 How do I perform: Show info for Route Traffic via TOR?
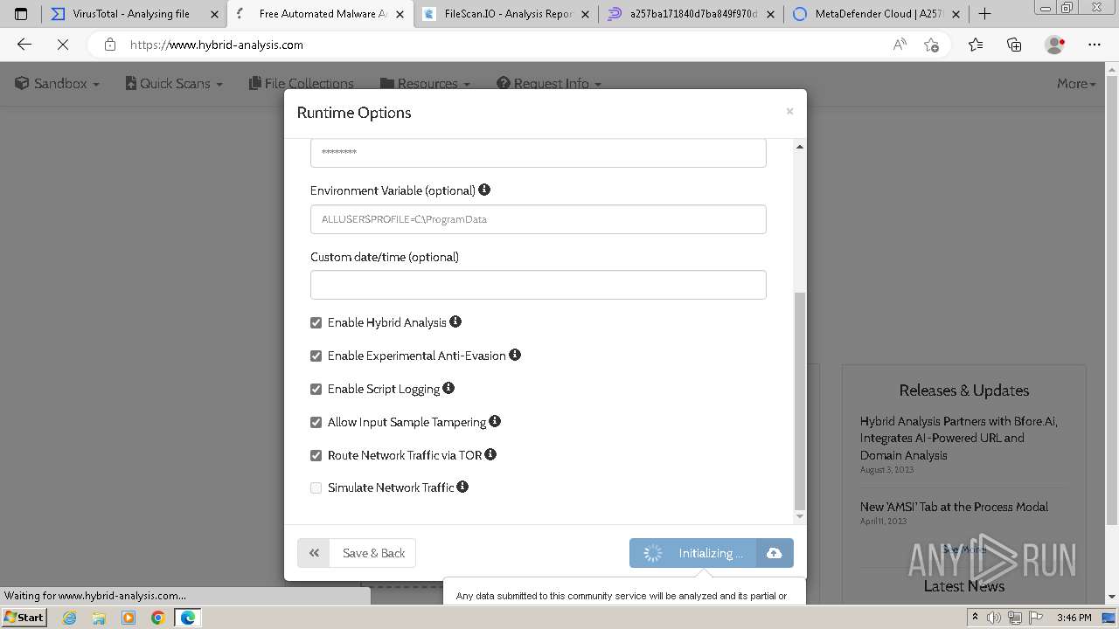(490, 454)
